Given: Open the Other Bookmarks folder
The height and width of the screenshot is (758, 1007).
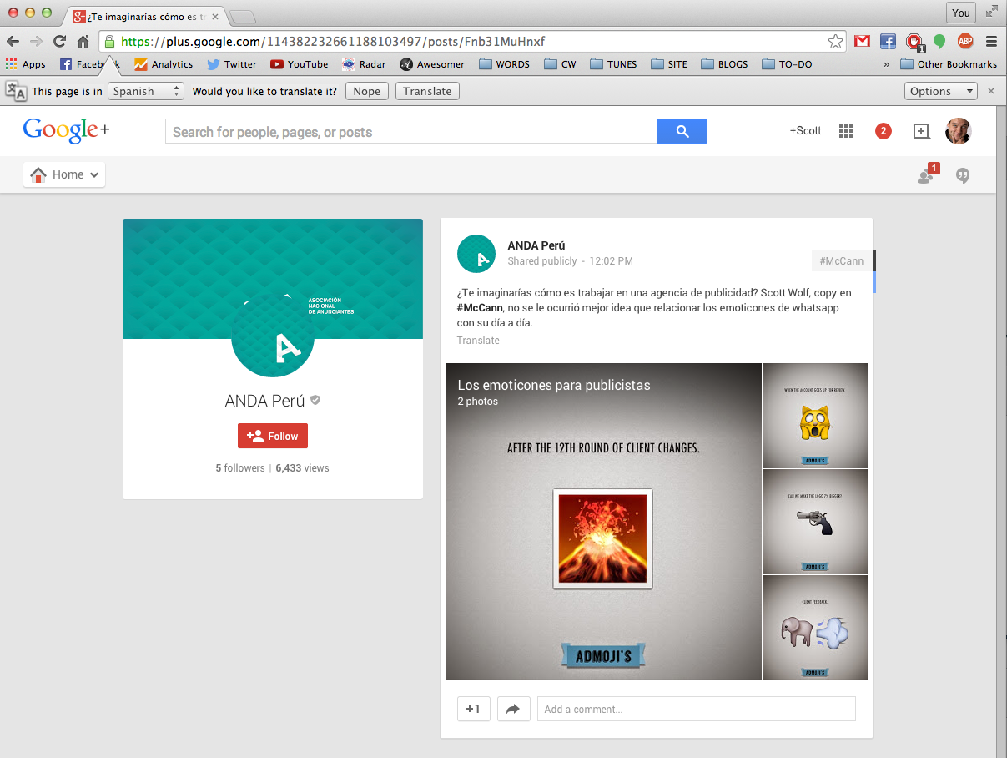Looking at the screenshot, I should pyautogui.click(x=949, y=64).
